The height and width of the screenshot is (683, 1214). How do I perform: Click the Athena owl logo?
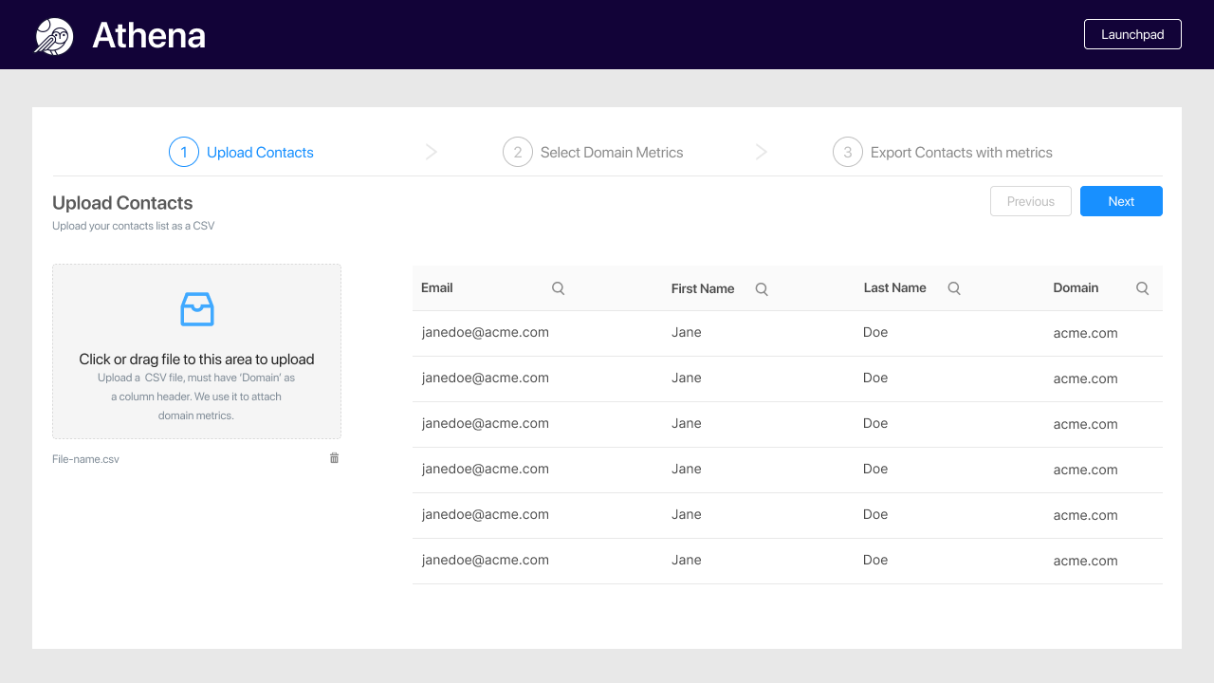(54, 36)
